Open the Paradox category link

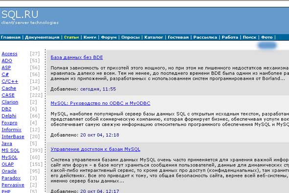[x=11, y=178]
